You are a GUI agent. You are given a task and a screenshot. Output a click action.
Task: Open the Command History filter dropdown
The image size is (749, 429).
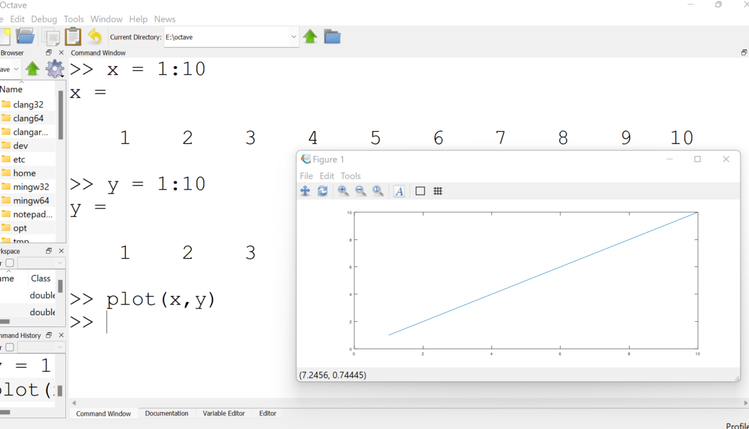[59, 348]
